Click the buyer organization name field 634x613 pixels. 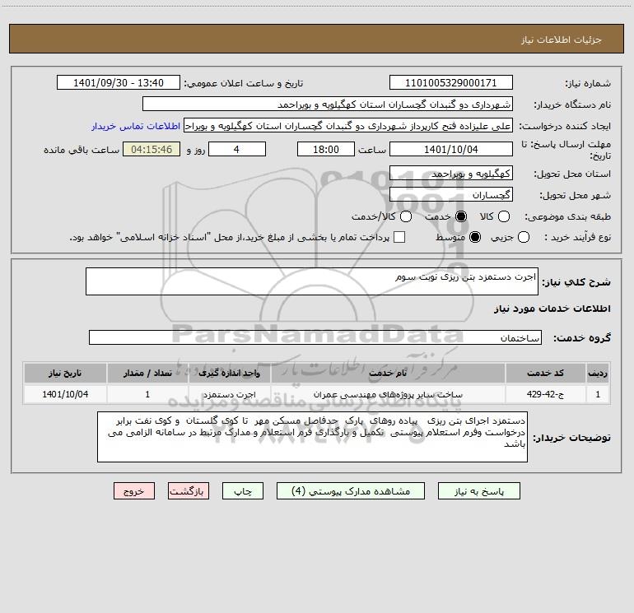tap(328, 104)
